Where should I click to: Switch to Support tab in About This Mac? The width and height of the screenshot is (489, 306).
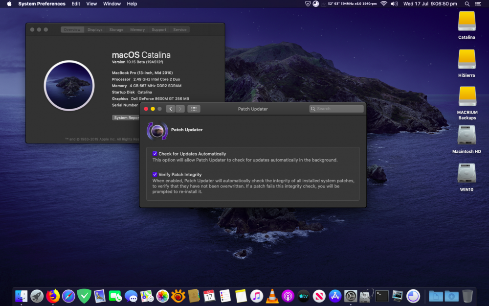click(159, 30)
